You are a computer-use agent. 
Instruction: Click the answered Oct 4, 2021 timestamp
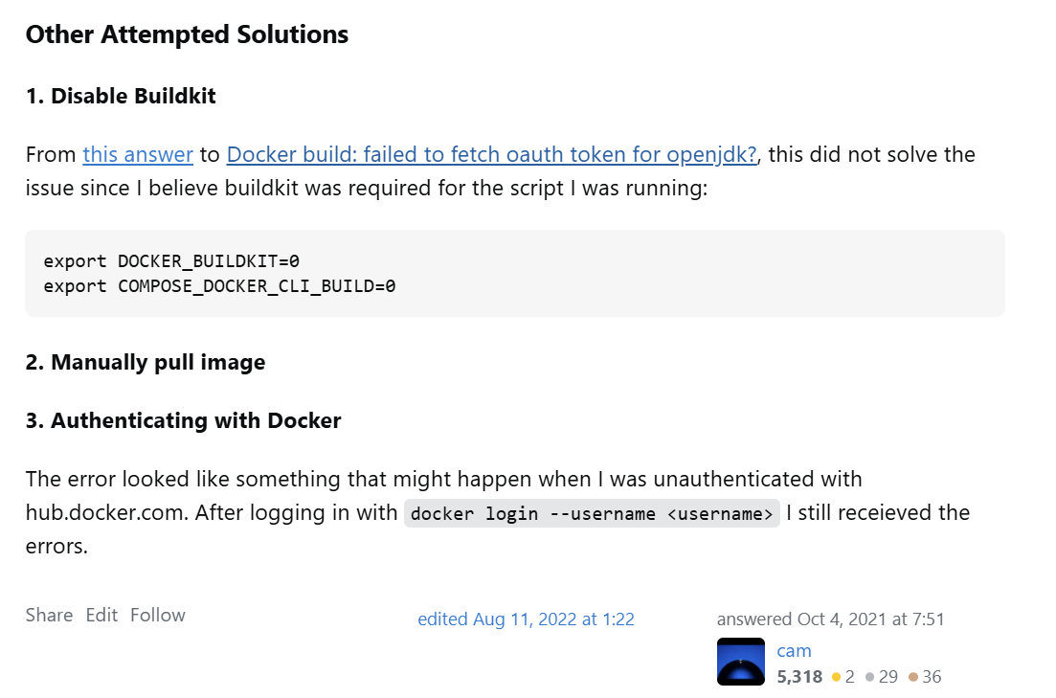tap(830, 619)
